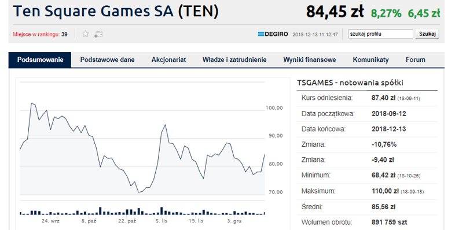Go to Władze i zatrudnienie tab
The width and height of the screenshot is (455, 230).
click(234, 60)
